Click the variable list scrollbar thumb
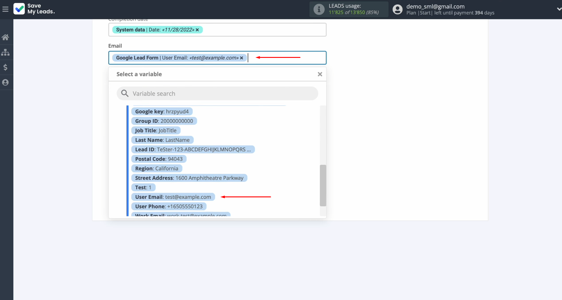The height and width of the screenshot is (300, 562). click(323, 185)
